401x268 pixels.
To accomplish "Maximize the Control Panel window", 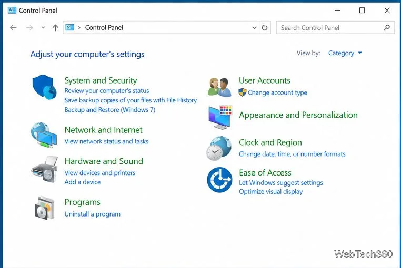I will click(x=362, y=11).
